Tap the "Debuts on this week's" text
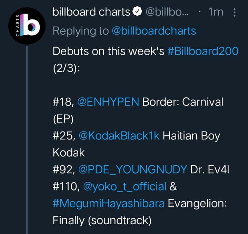248x234 pixels. [x=108, y=51]
